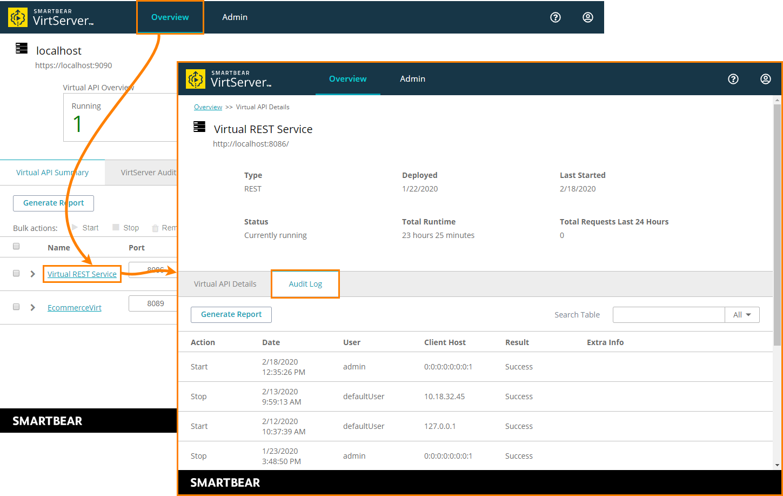
Task: Select the Virtual REST Service row checkbox
Action: point(16,273)
